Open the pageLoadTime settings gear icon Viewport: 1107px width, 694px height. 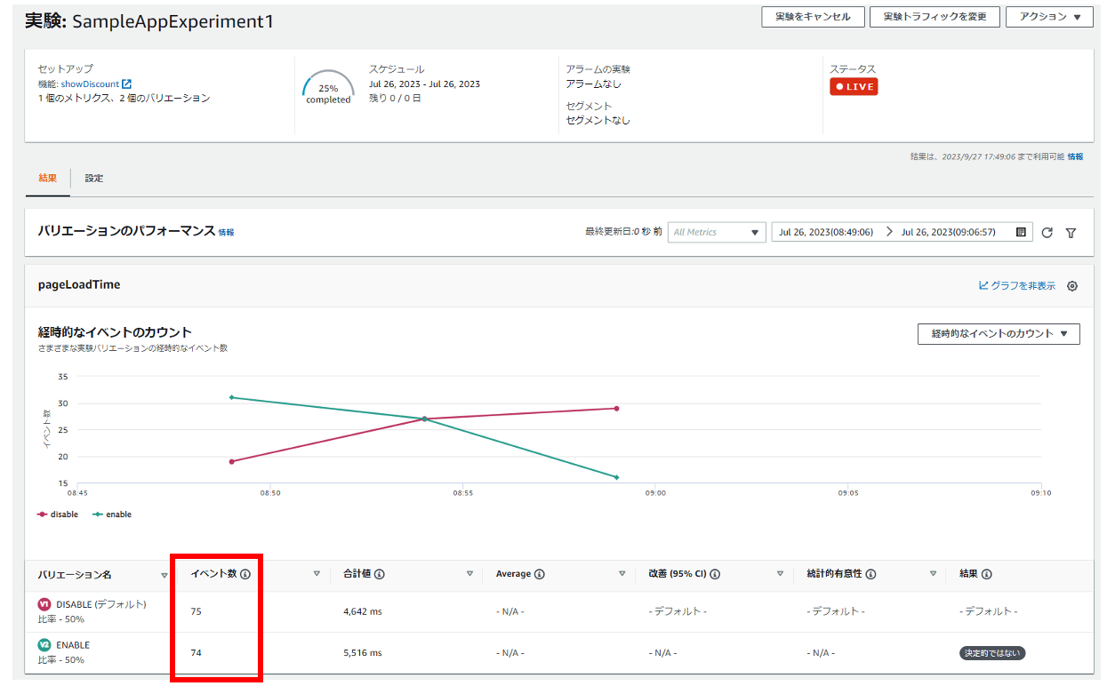point(1072,286)
